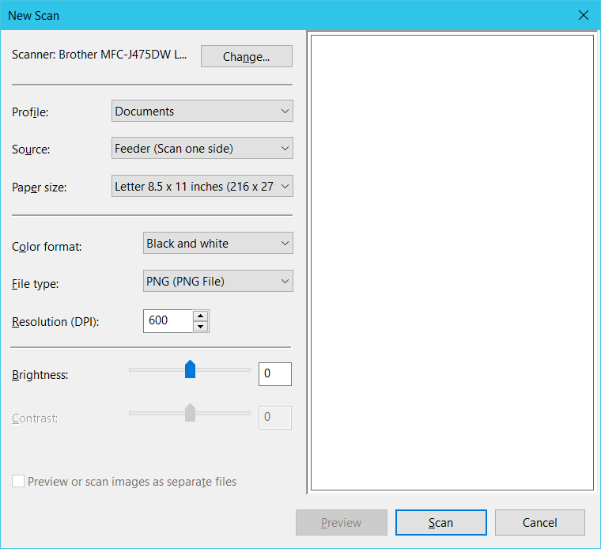Open the Profile dropdown showing Documents
Screen dimensions: 601x549
202,112
